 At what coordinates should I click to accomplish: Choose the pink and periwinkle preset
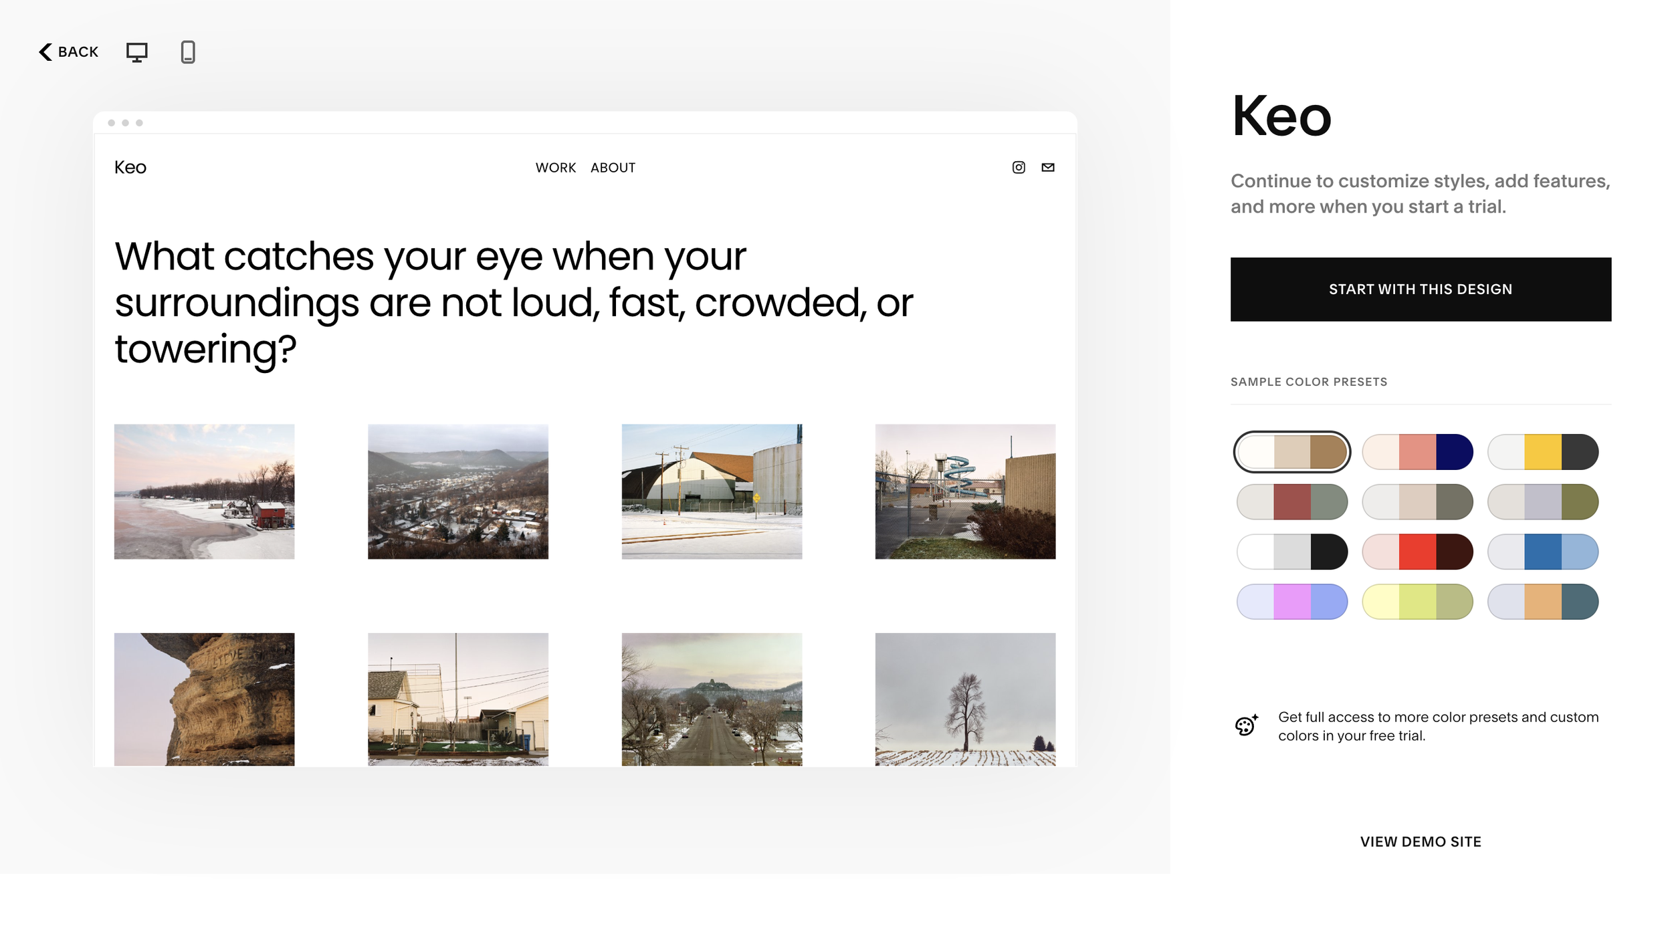pos(1291,602)
